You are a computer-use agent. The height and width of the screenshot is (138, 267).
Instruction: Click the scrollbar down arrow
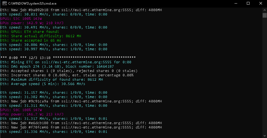tap(265, 136)
